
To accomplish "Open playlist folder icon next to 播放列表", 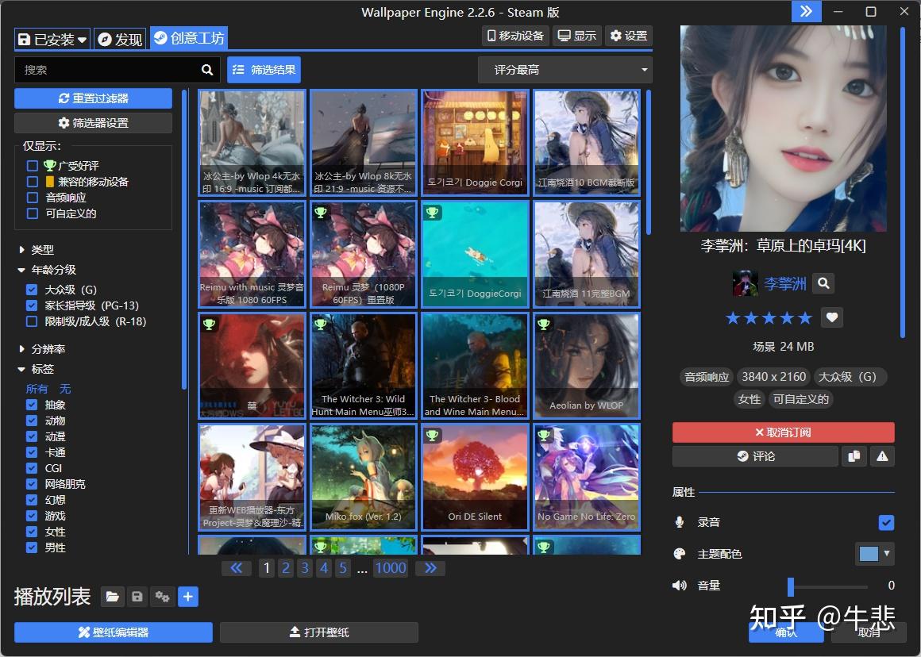I will (112, 597).
